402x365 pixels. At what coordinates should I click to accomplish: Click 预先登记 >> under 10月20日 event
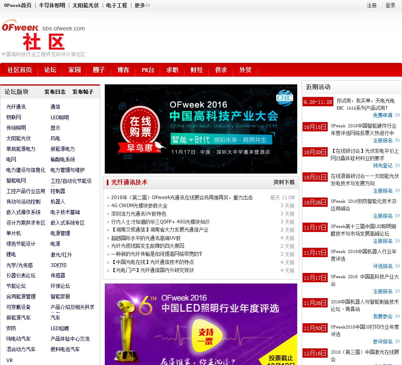386,165
